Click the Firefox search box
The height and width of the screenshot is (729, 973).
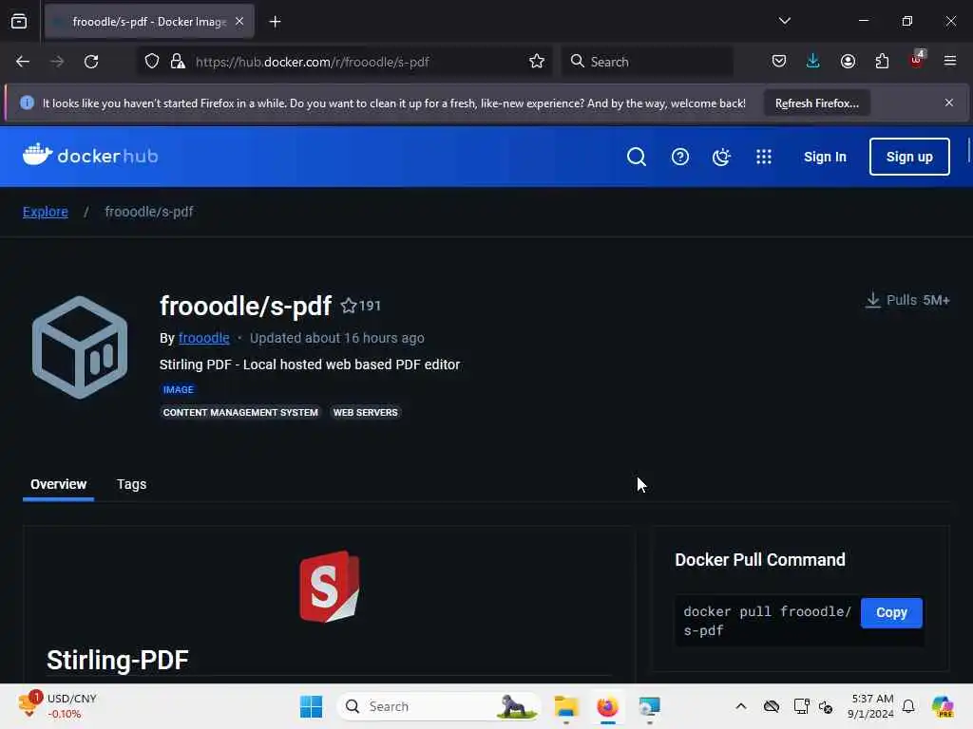tap(647, 62)
